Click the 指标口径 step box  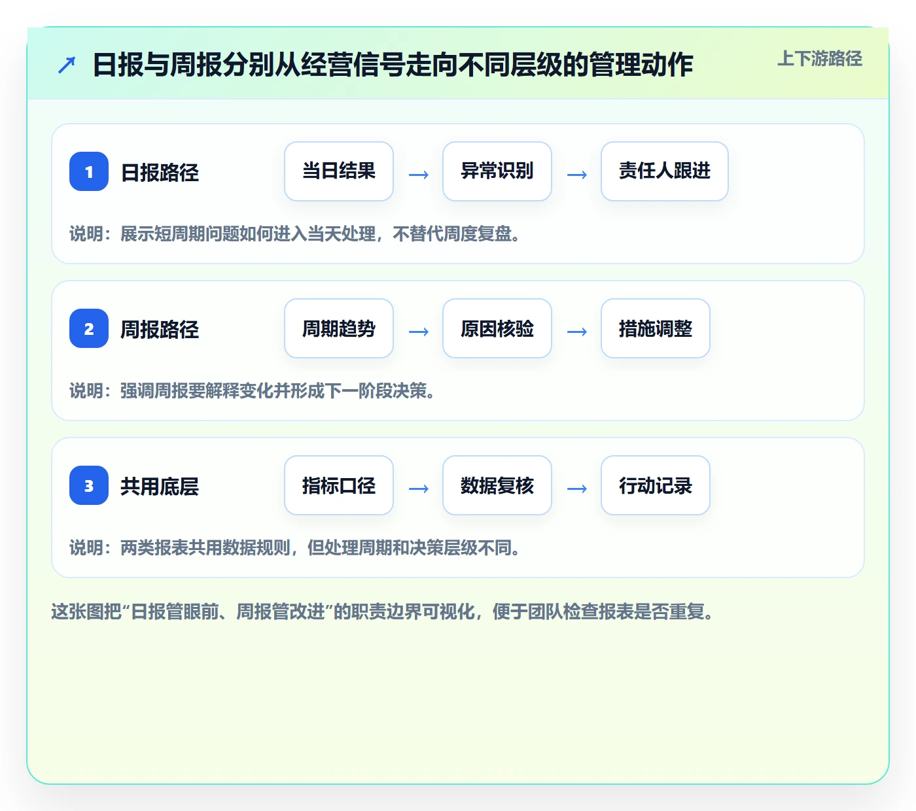339,485
